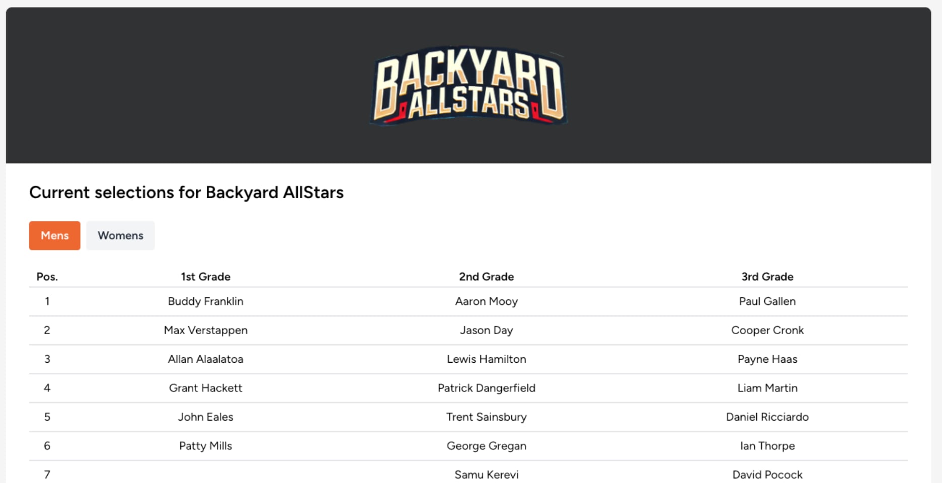
Task: Select Cooper Cronk in 3rd Grade
Action: (767, 330)
